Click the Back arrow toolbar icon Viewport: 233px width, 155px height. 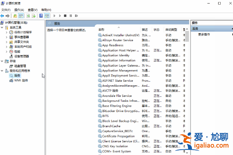(x=2, y=16)
